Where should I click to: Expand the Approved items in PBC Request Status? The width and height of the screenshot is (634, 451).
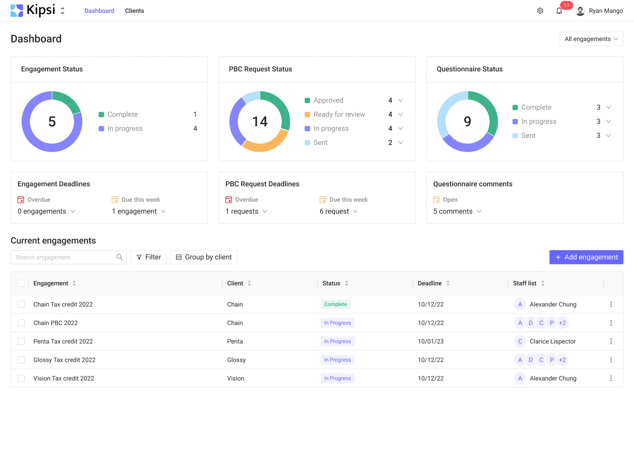pos(401,100)
